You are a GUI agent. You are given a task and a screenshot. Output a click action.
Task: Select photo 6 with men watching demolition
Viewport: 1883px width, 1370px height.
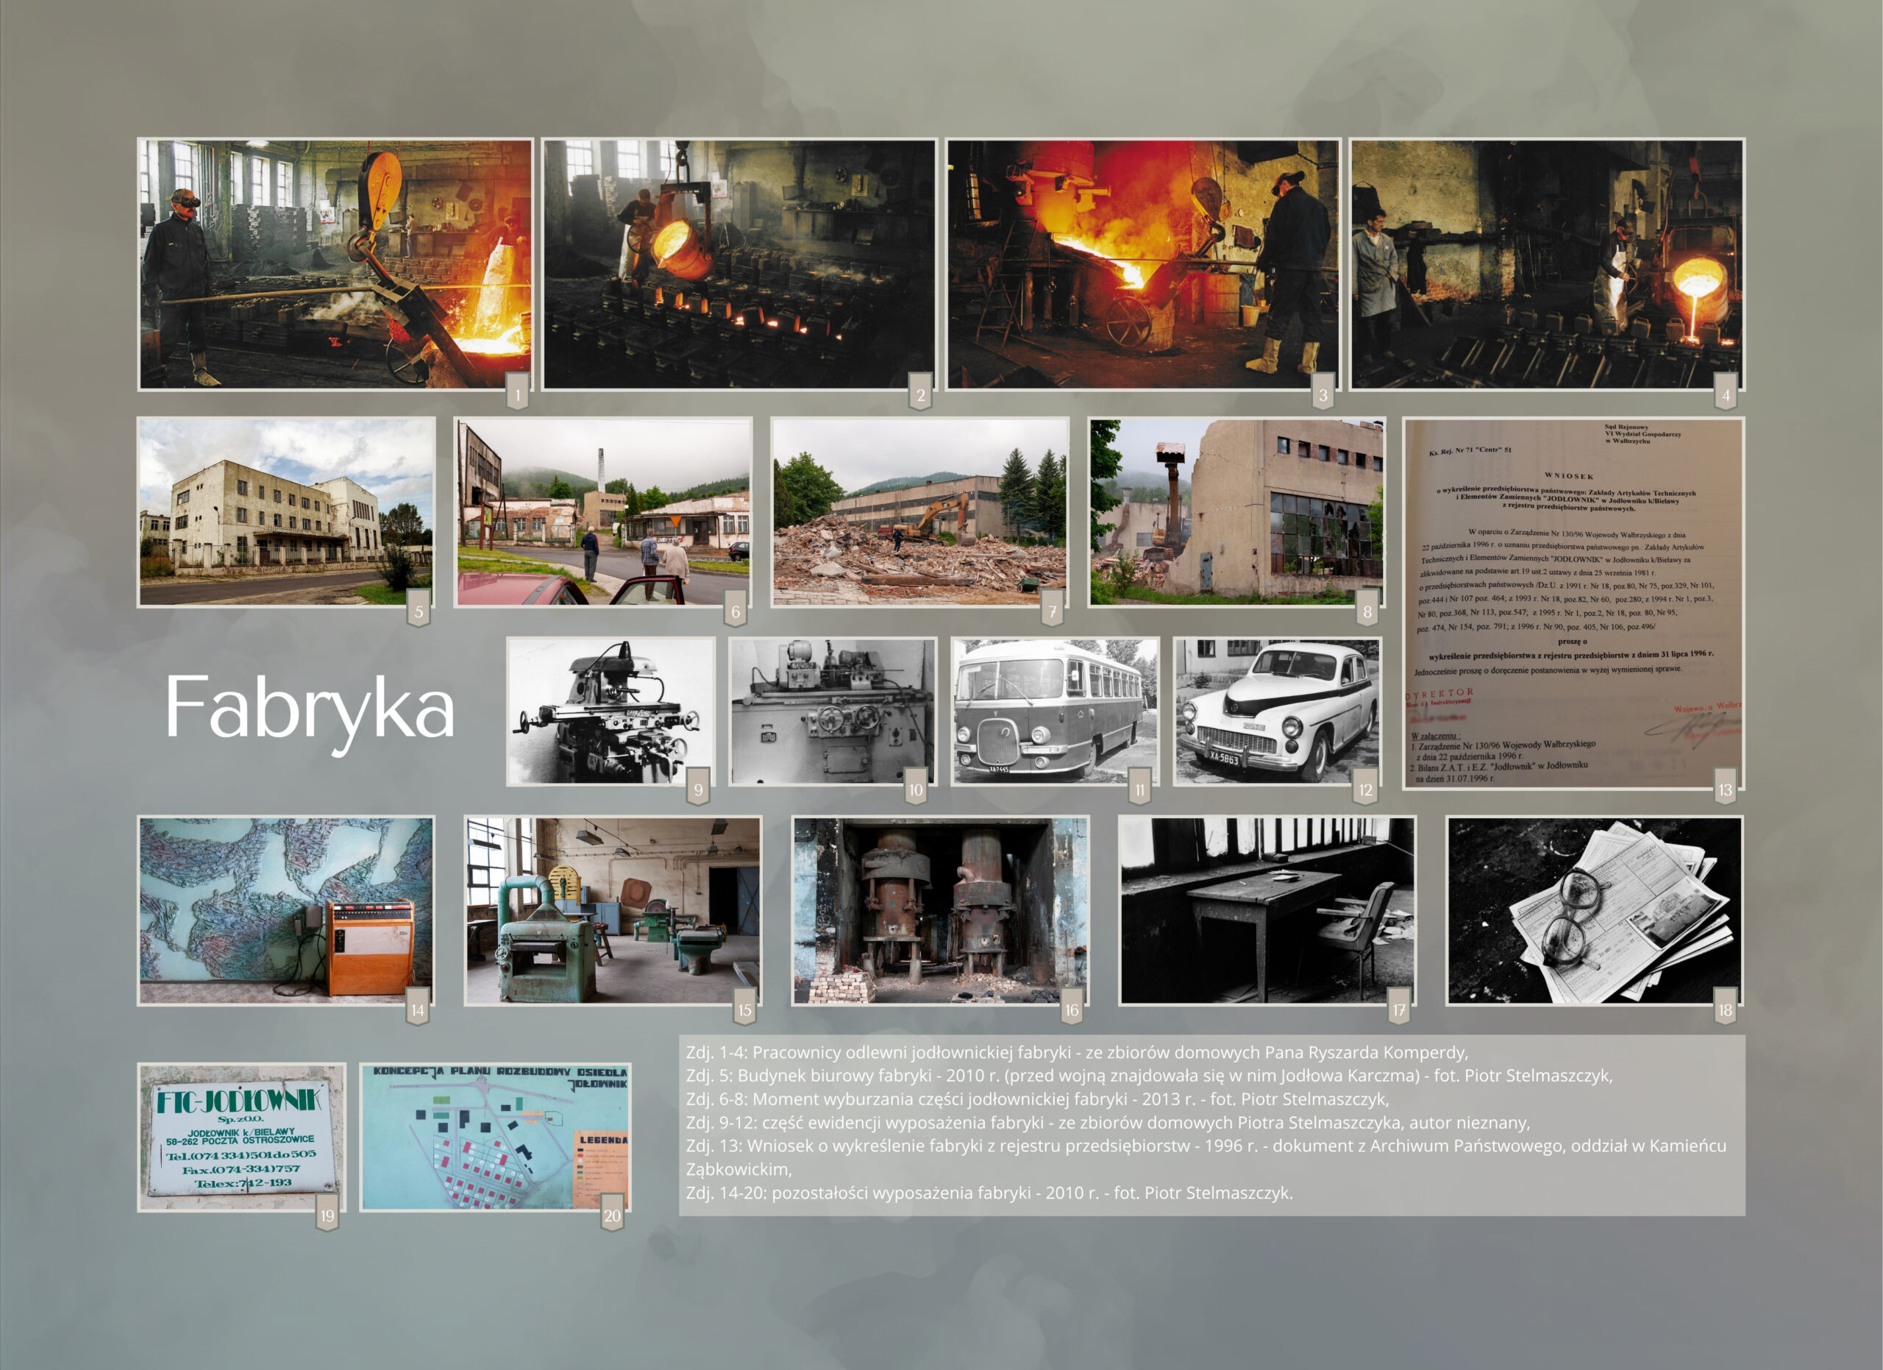click(x=602, y=511)
